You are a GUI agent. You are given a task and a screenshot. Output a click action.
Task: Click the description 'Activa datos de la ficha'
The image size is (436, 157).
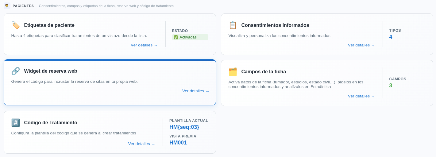tap(296, 84)
